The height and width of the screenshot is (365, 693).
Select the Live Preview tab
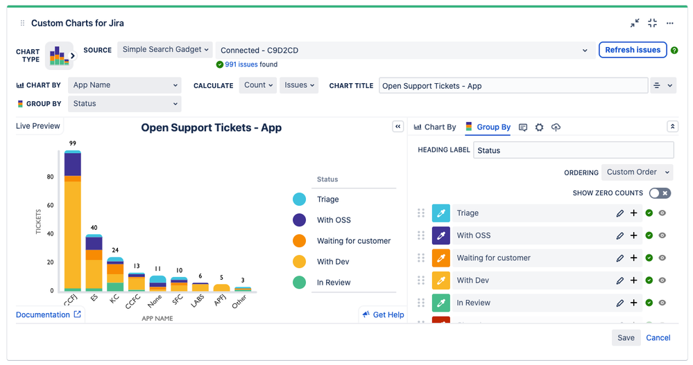coord(38,126)
